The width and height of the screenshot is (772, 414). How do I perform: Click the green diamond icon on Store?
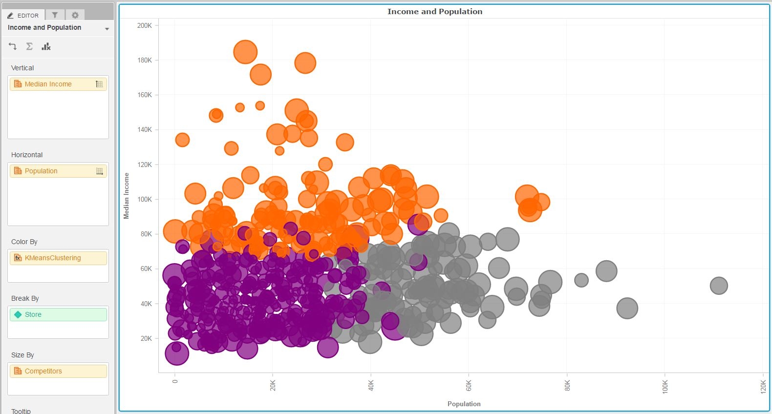18,314
